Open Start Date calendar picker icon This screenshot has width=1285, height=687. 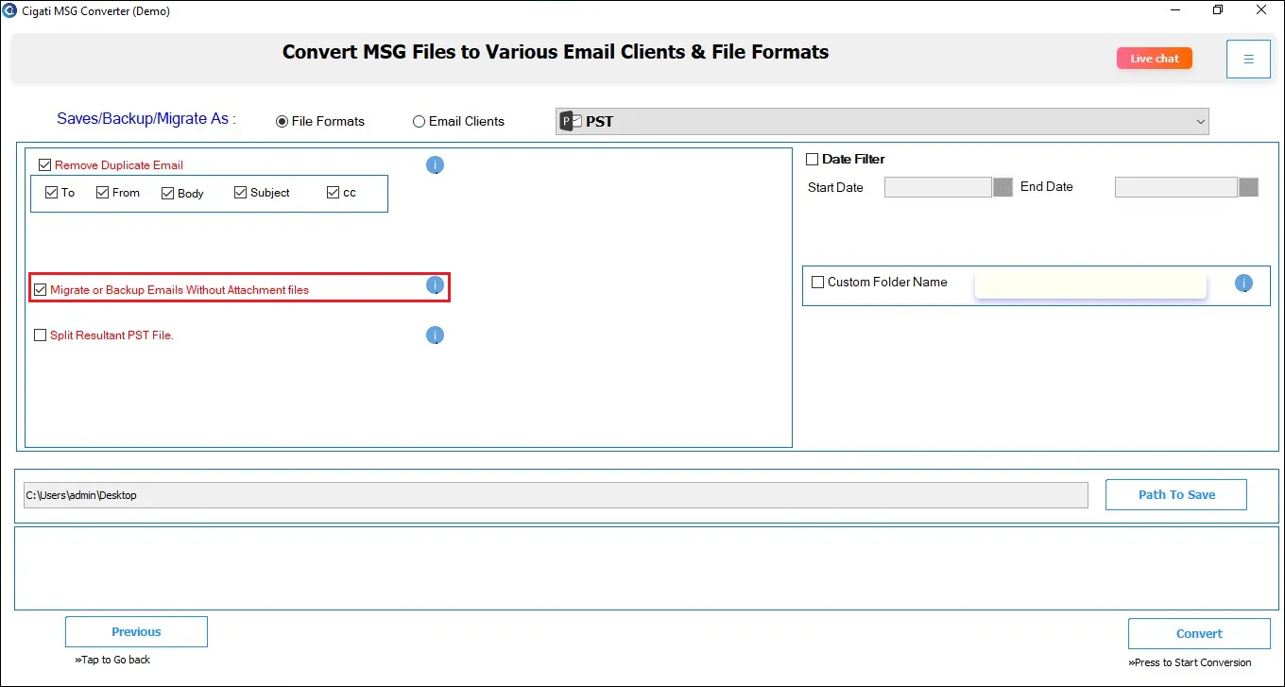tap(1002, 187)
